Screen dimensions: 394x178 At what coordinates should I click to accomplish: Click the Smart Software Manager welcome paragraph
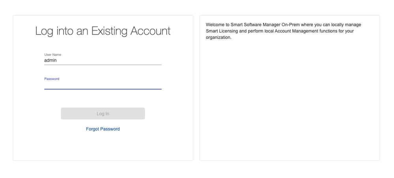tap(283, 31)
